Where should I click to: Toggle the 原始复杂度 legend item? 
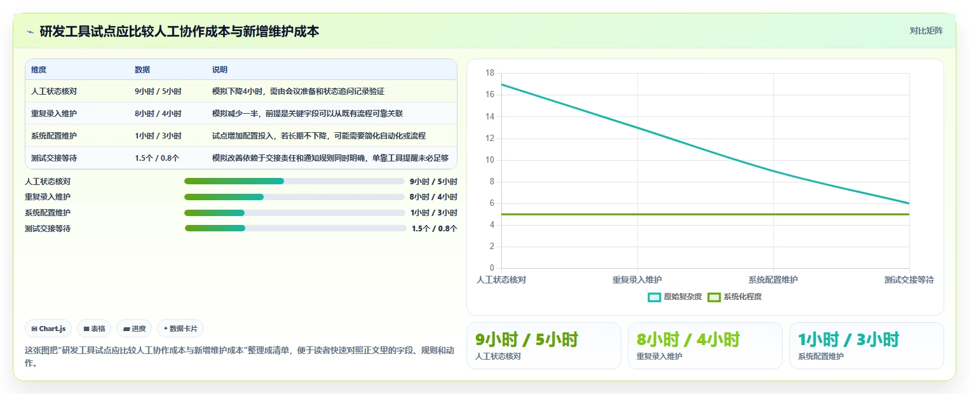point(675,297)
